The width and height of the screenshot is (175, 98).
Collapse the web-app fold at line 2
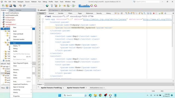point(43,19)
